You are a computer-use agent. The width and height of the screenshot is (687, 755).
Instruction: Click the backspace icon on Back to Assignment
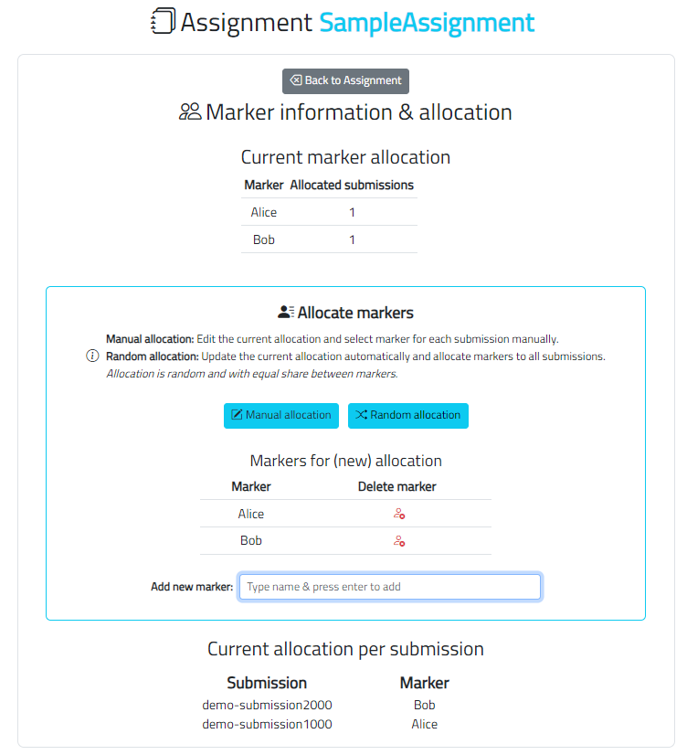295,80
